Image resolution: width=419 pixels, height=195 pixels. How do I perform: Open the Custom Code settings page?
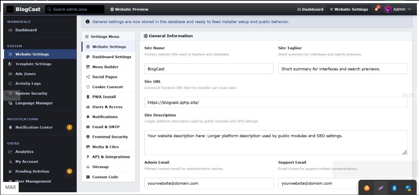point(109,177)
